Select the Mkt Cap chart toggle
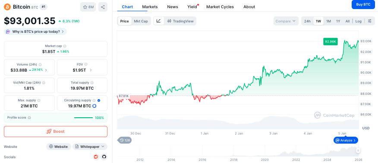This screenshot has height=163, width=378. click(141, 21)
